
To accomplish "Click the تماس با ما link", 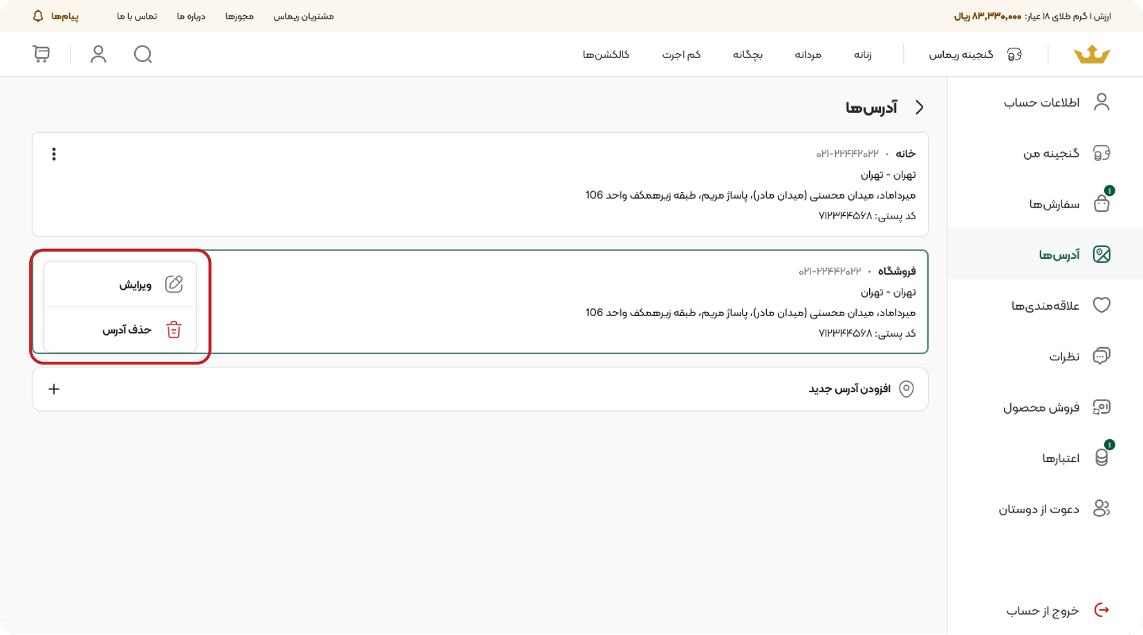I will [137, 16].
